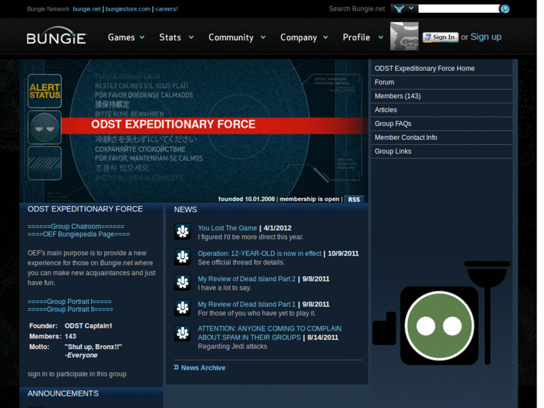The width and height of the screenshot is (544, 408).
Task: Click the news icon for You Lost The Game
Action: (182, 231)
